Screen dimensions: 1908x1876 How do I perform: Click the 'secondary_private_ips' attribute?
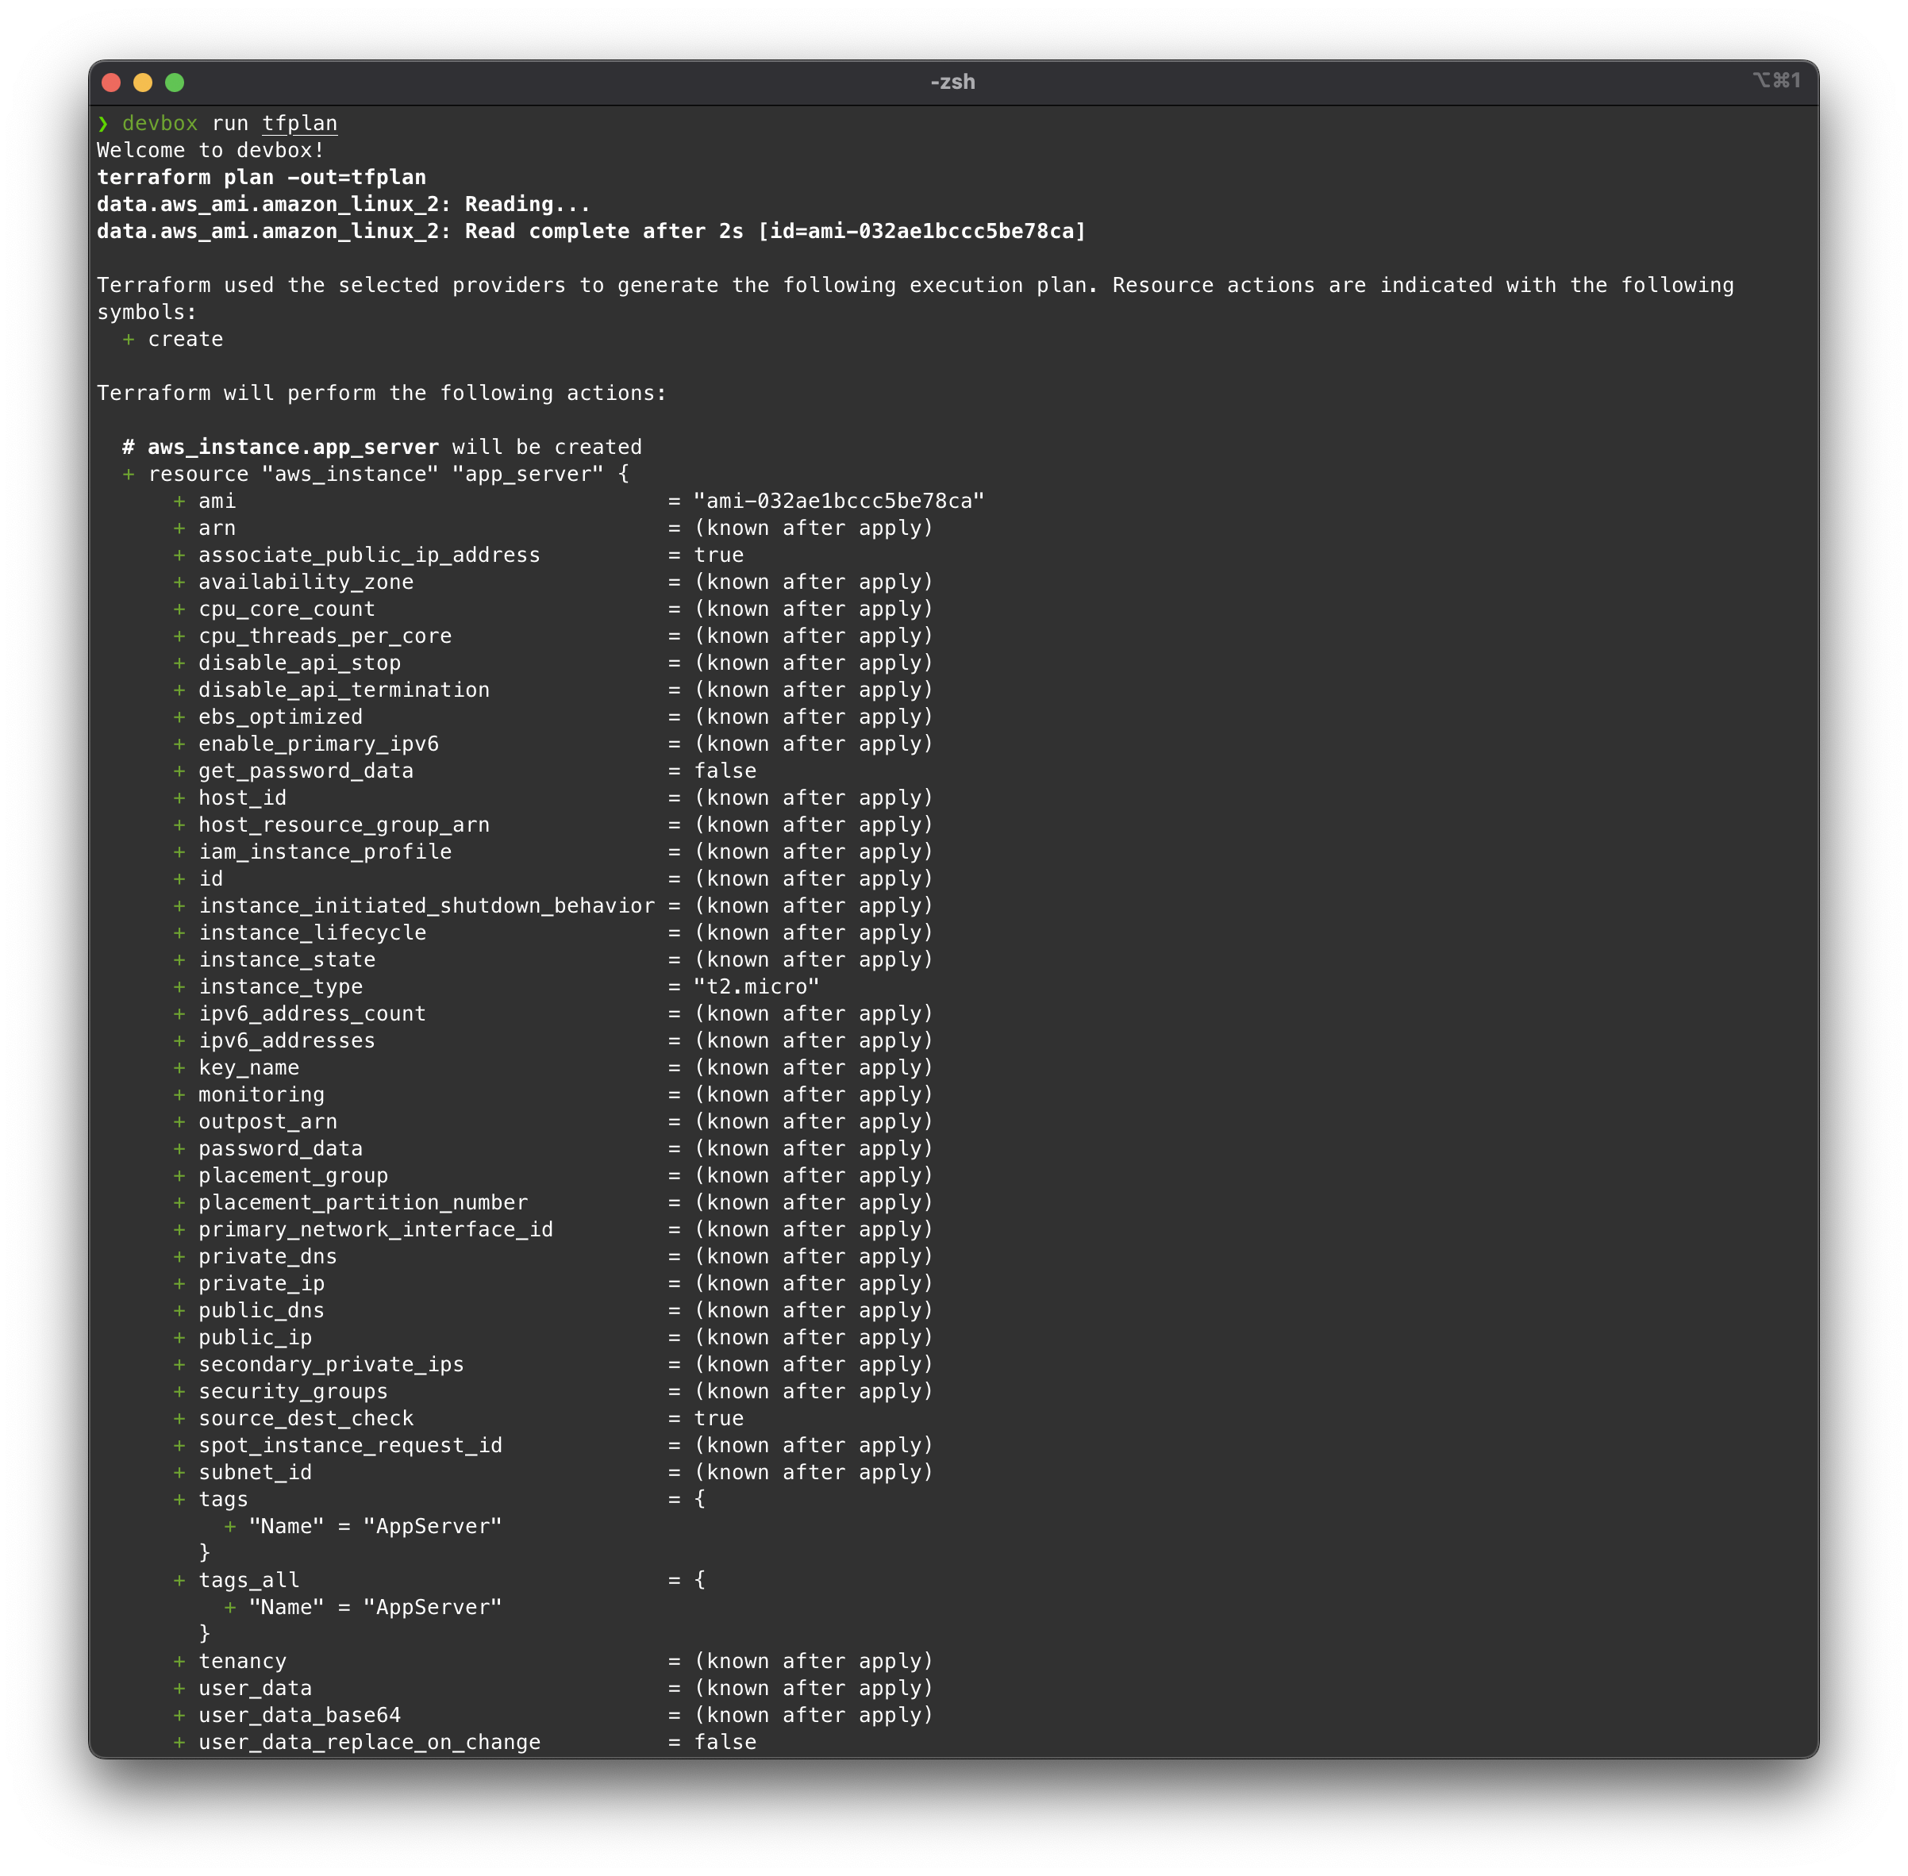click(331, 1365)
